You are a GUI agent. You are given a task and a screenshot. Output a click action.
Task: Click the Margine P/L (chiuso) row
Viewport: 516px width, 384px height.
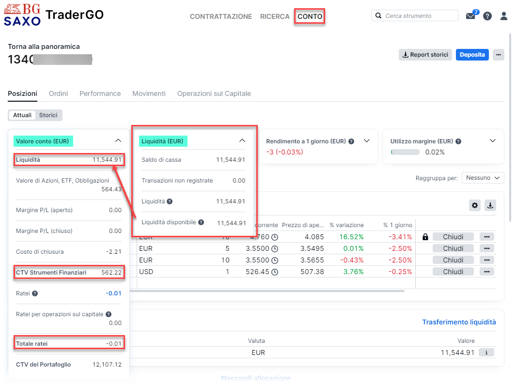point(69,231)
